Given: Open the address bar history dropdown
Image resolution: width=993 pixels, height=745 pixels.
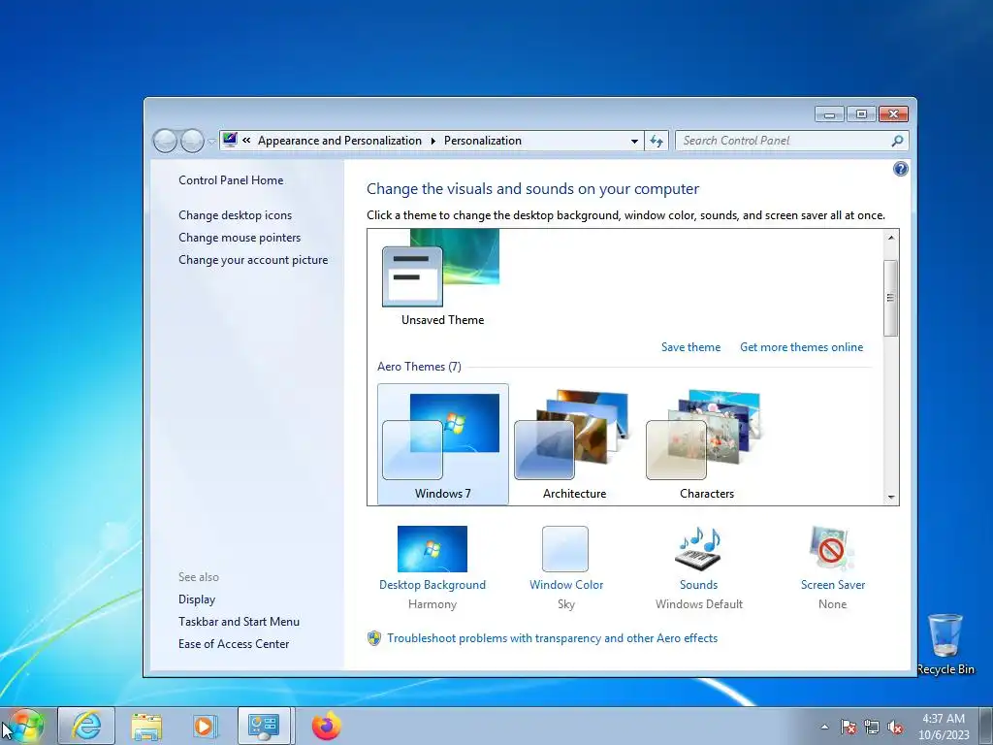Looking at the screenshot, I should point(634,141).
